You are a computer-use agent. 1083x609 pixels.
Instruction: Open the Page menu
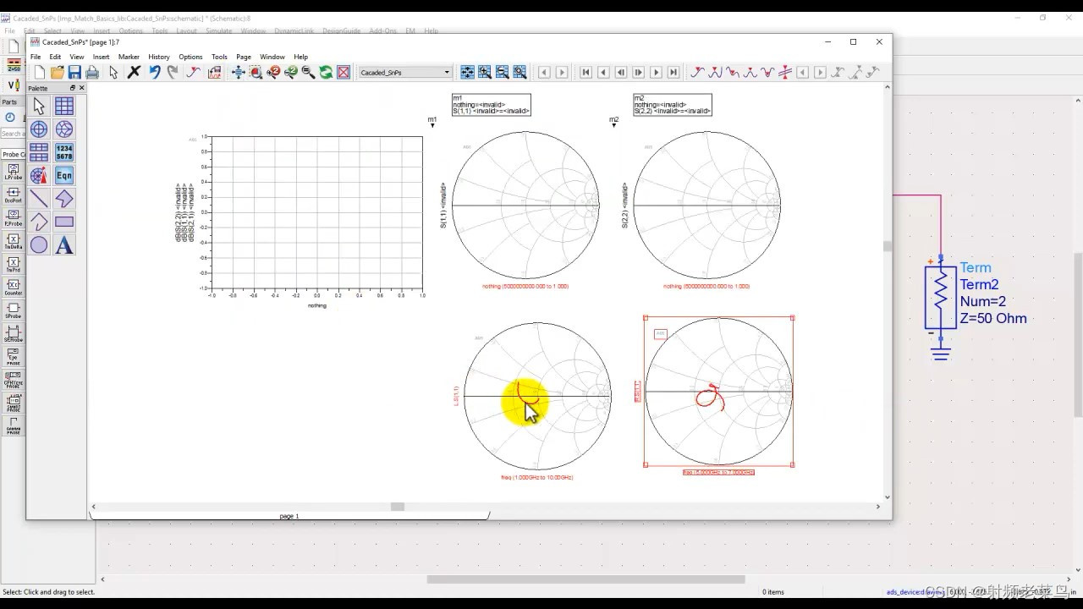click(x=244, y=57)
